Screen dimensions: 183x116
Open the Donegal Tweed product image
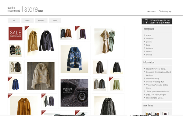pos(74,93)
